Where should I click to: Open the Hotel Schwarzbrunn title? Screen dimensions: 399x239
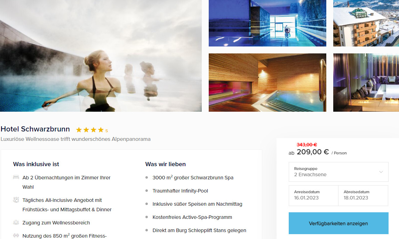(x=35, y=129)
